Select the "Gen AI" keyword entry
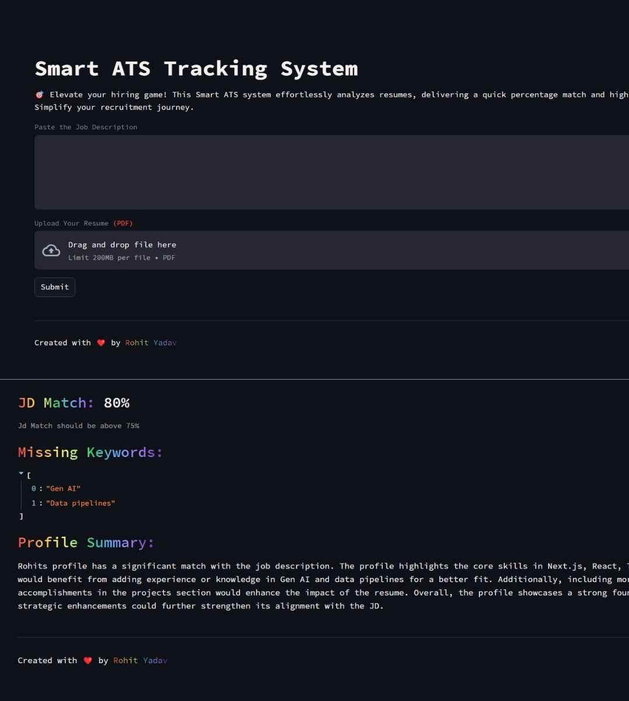 [x=63, y=488]
